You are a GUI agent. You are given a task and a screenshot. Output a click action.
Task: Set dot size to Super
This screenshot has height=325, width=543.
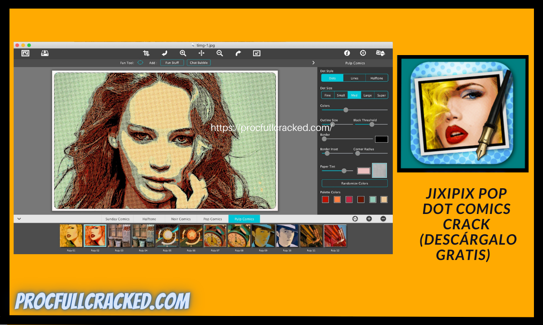coord(381,95)
